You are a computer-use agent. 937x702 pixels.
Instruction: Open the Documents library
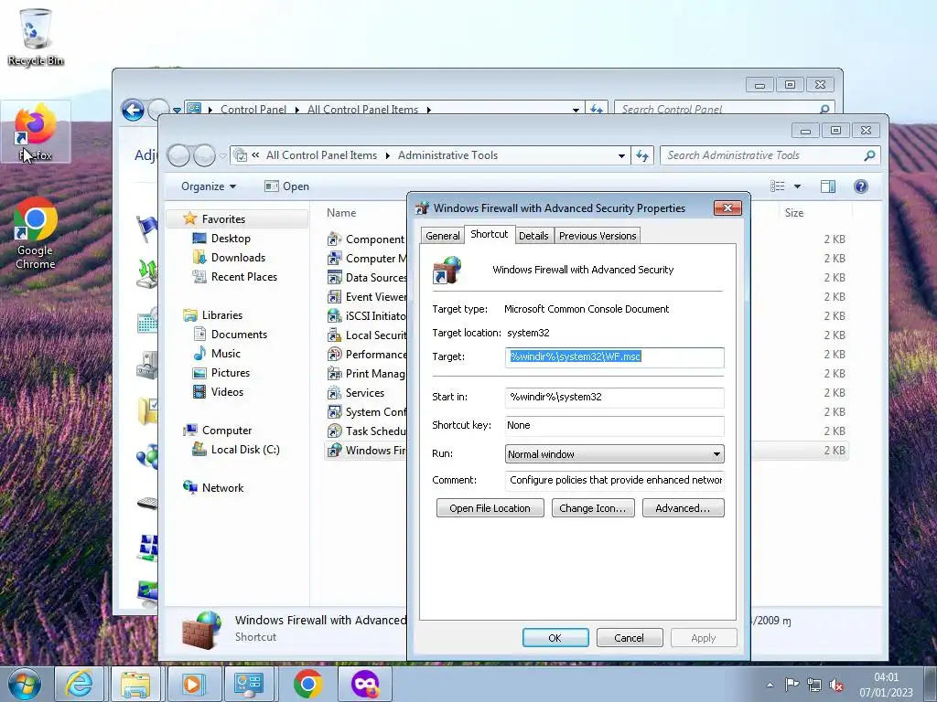tap(239, 335)
